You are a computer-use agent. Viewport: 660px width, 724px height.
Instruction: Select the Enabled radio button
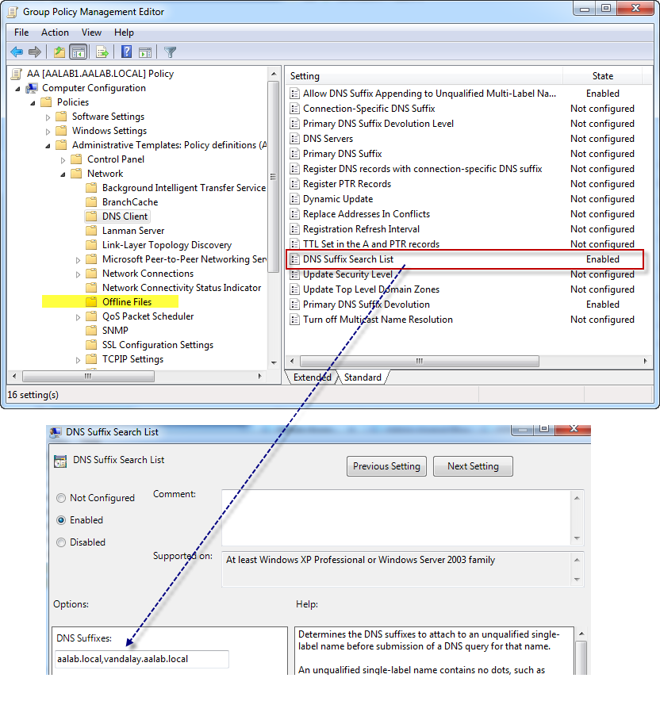[x=61, y=520]
